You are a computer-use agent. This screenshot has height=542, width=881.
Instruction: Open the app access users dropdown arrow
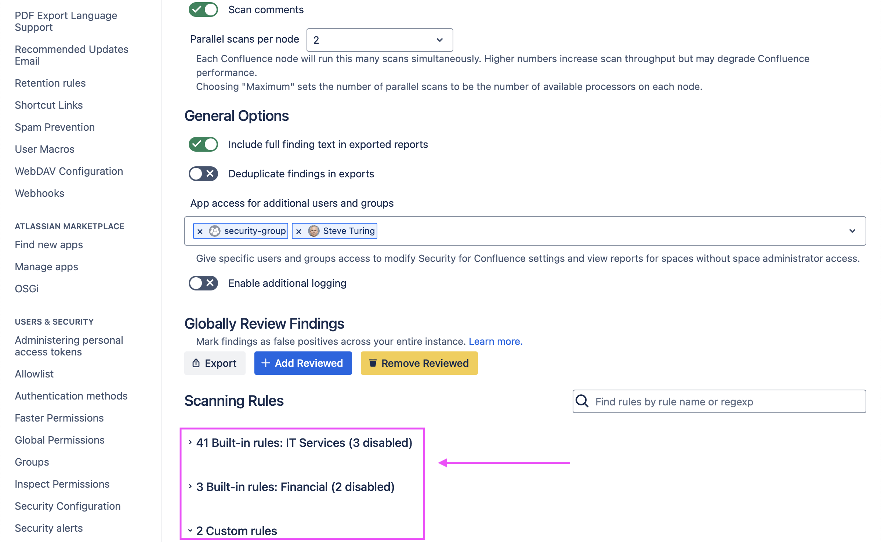coord(852,231)
